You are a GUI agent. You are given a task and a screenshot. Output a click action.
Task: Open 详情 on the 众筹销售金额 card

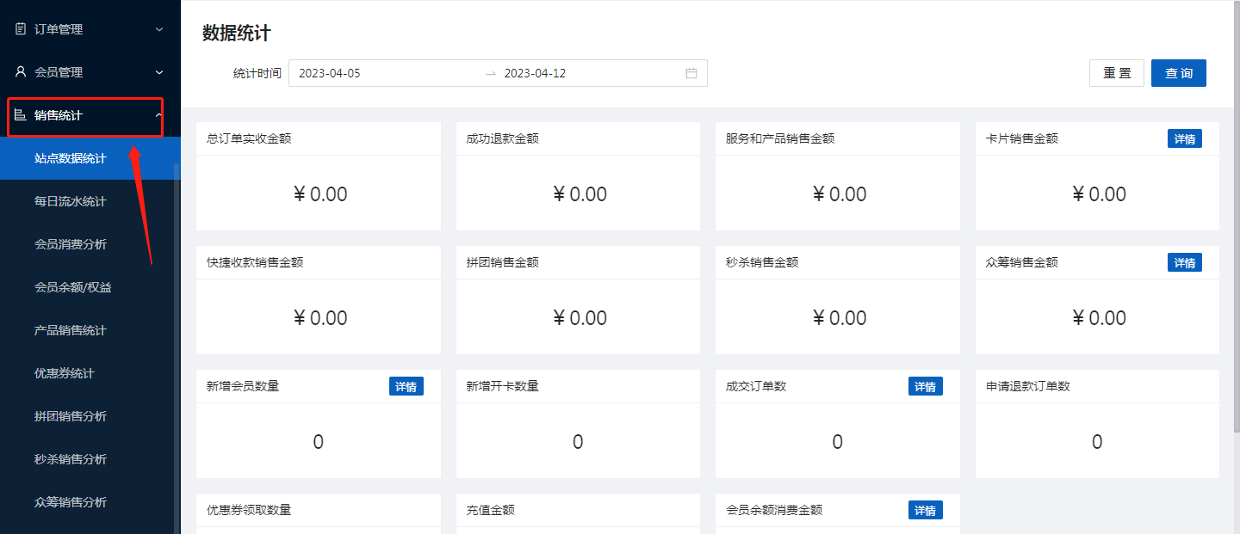(1184, 262)
